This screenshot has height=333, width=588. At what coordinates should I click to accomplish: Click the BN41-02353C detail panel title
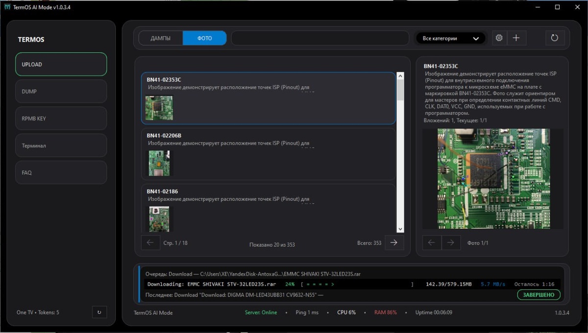pos(441,66)
